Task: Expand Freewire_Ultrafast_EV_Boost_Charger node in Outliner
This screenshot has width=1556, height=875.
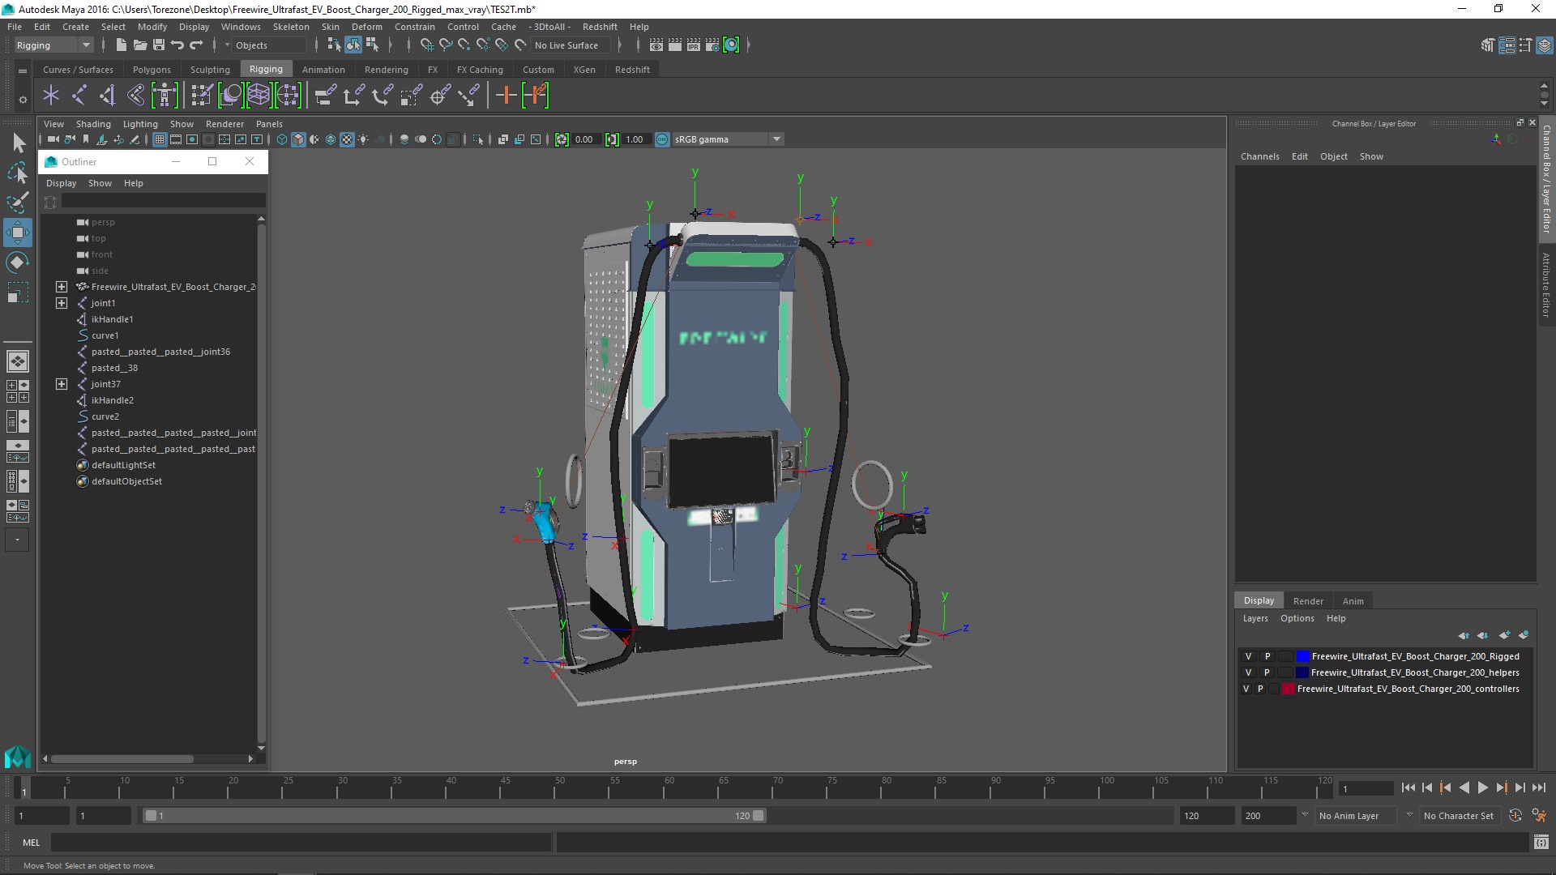Action: click(62, 287)
